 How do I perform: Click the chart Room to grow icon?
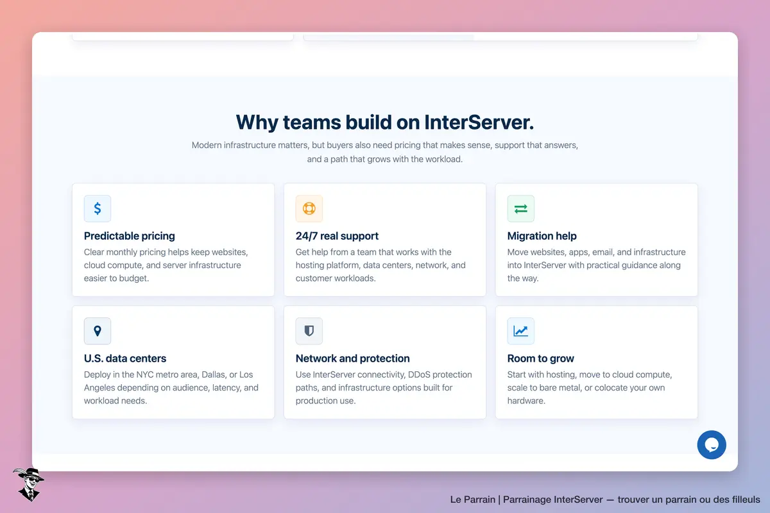tap(521, 331)
